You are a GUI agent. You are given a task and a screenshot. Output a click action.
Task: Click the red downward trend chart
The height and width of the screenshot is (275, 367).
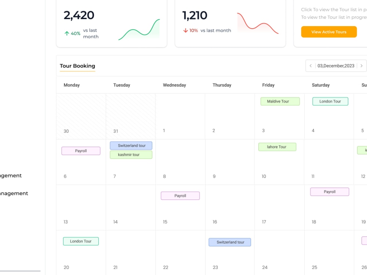click(x=258, y=23)
